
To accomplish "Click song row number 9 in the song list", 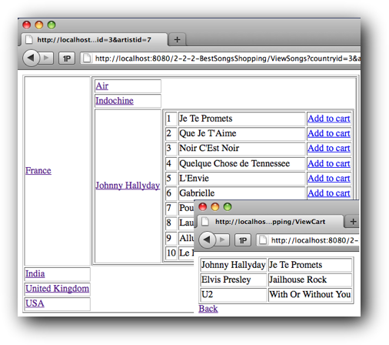I will pyautogui.click(x=171, y=238).
